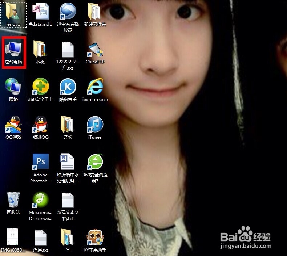Select the 网络 network icon
The image size is (287, 256).
click(x=13, y=87)
